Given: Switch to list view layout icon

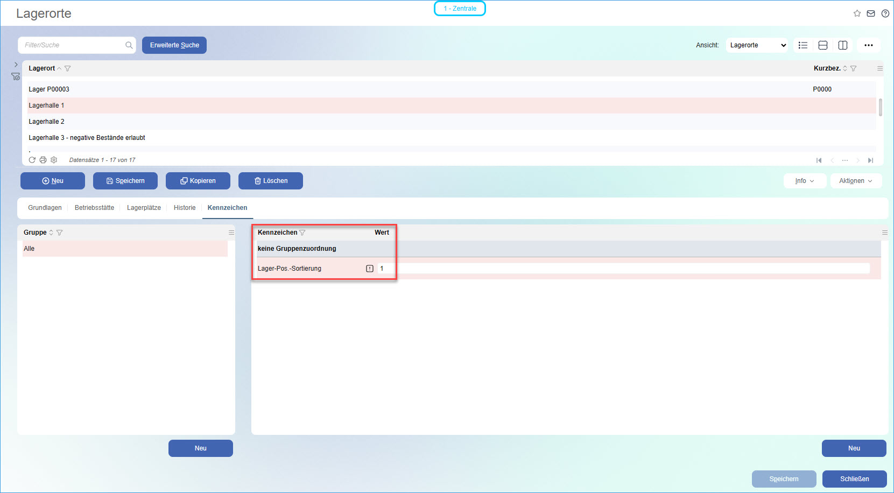Looking at the screenshot, I should tap(803, 45).
